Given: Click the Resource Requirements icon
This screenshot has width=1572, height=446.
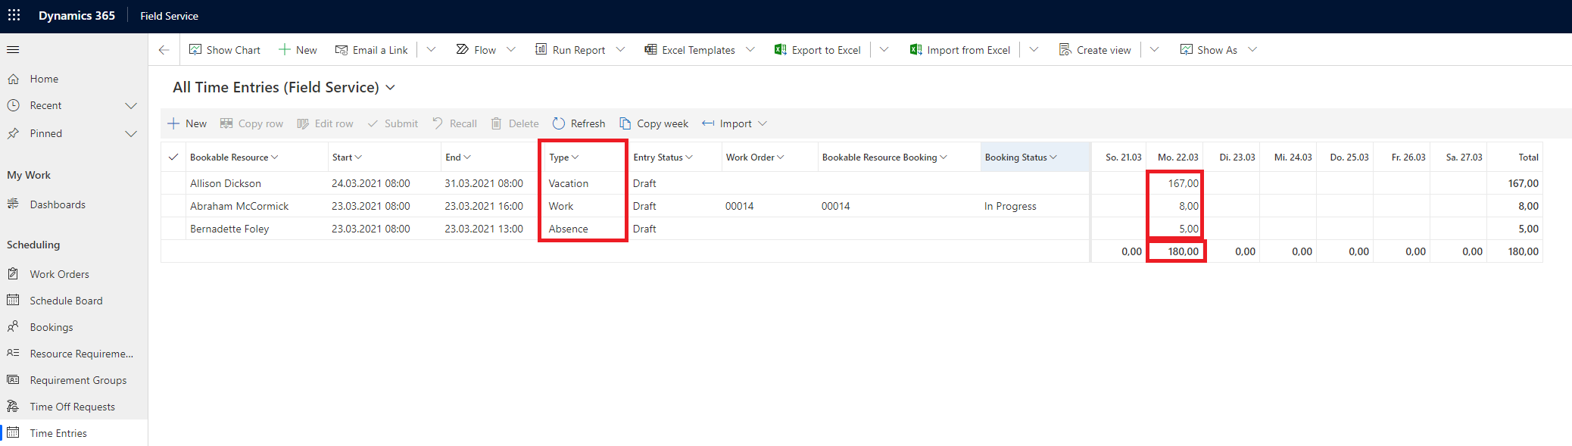Looking at the screenshot, I should pyautogui.click(x=13, y=353).
